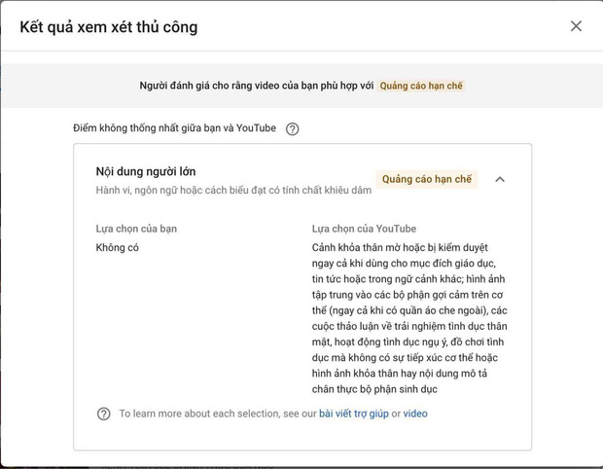Viewport: 603px width, 469px height.
Task: Click the Điểm không thống nhất giữa bạn label
Action: point(175,128)
